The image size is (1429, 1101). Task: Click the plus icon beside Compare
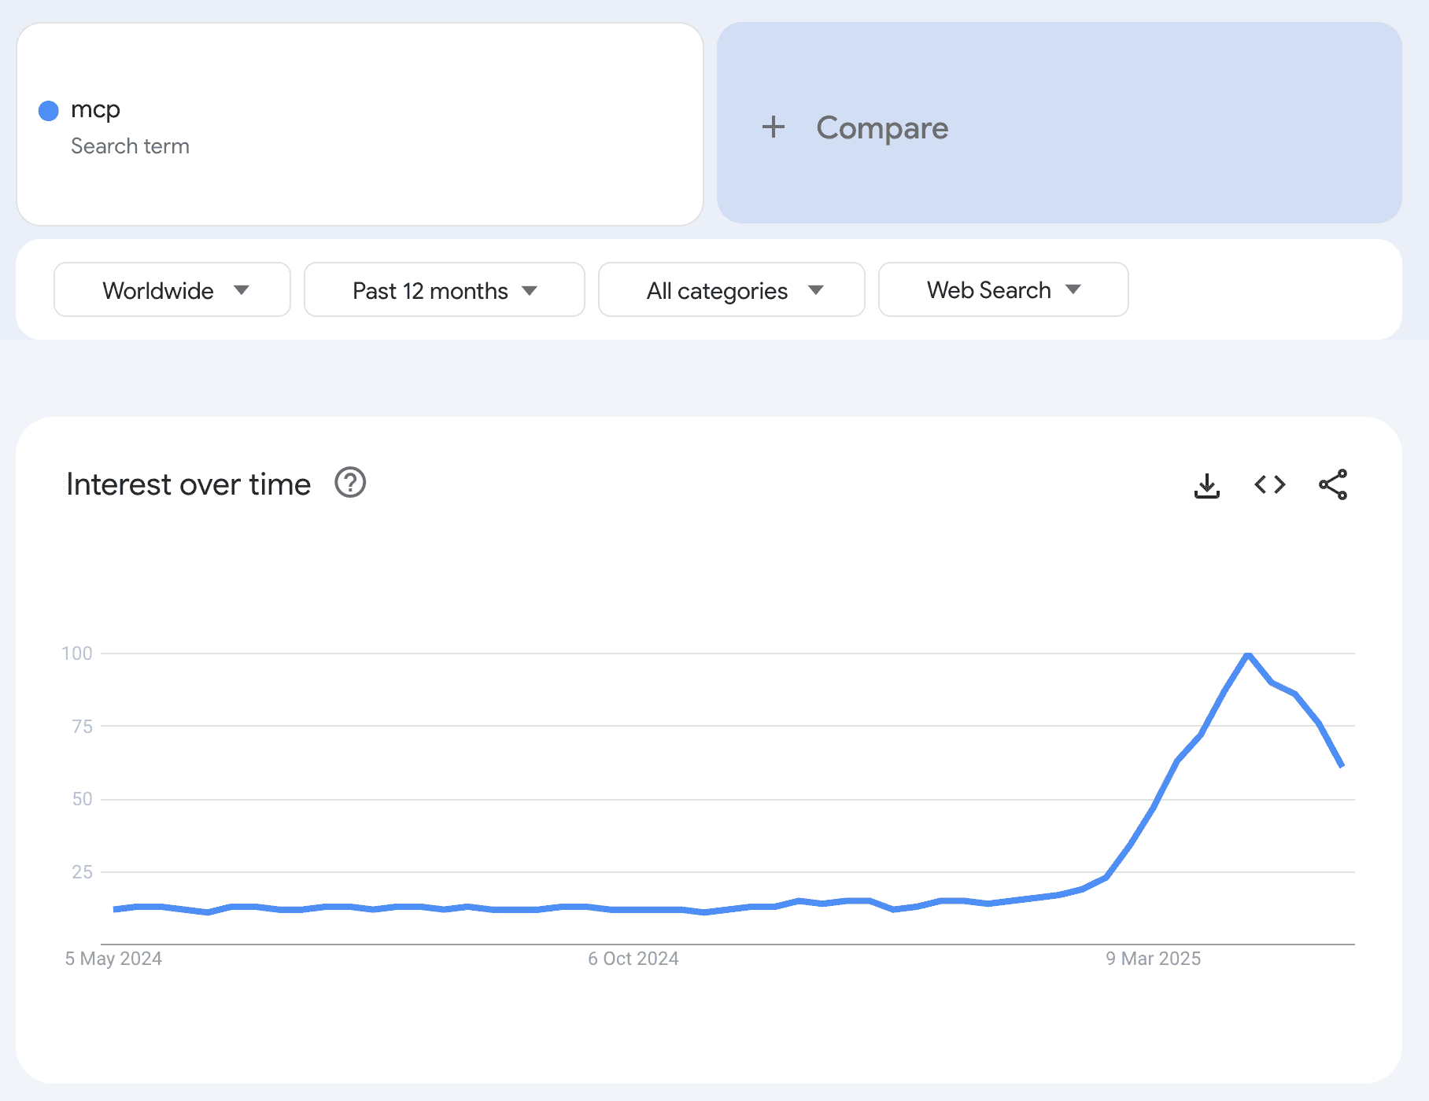(773, 127)
